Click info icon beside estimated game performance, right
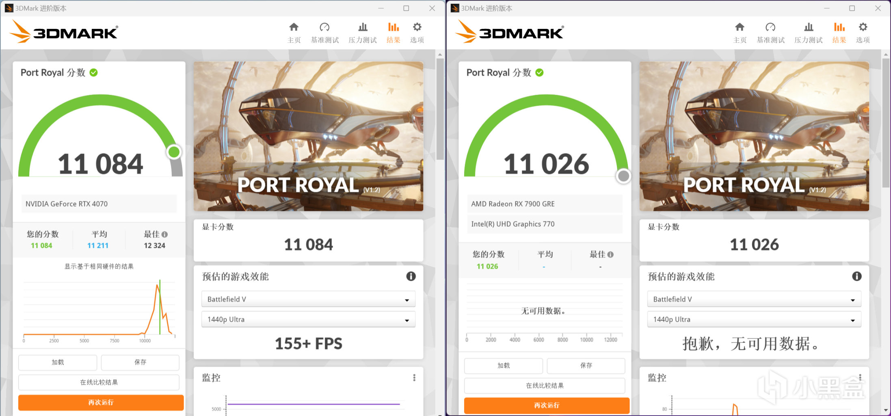The height and width of the screenshot is (416, 891). (x=857, y=276)
